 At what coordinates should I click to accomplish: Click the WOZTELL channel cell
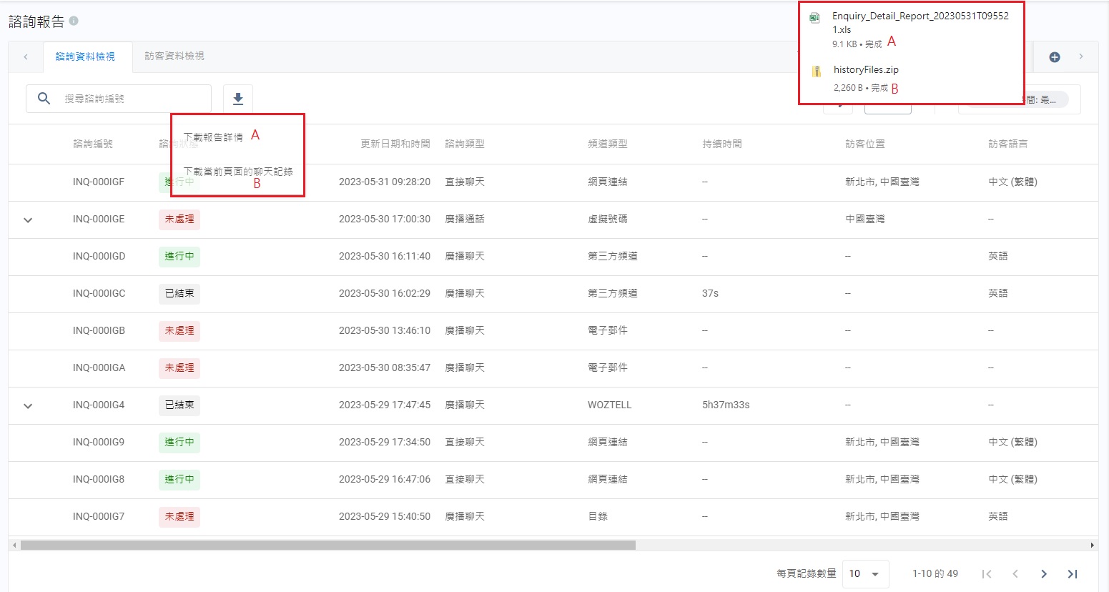tap(610, 405)
